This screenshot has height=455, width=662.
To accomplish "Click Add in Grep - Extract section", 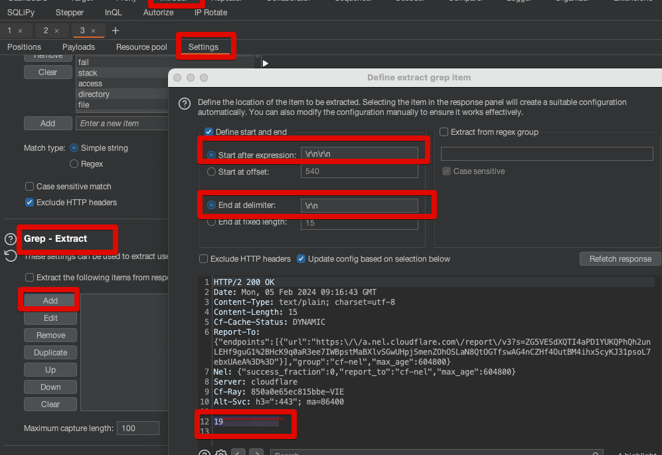I will click(x=50, y=300).
